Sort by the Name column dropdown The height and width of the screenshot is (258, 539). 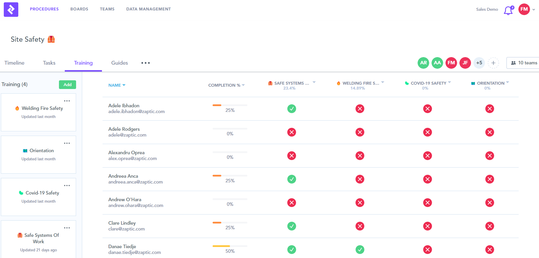[x=117, y=85]
